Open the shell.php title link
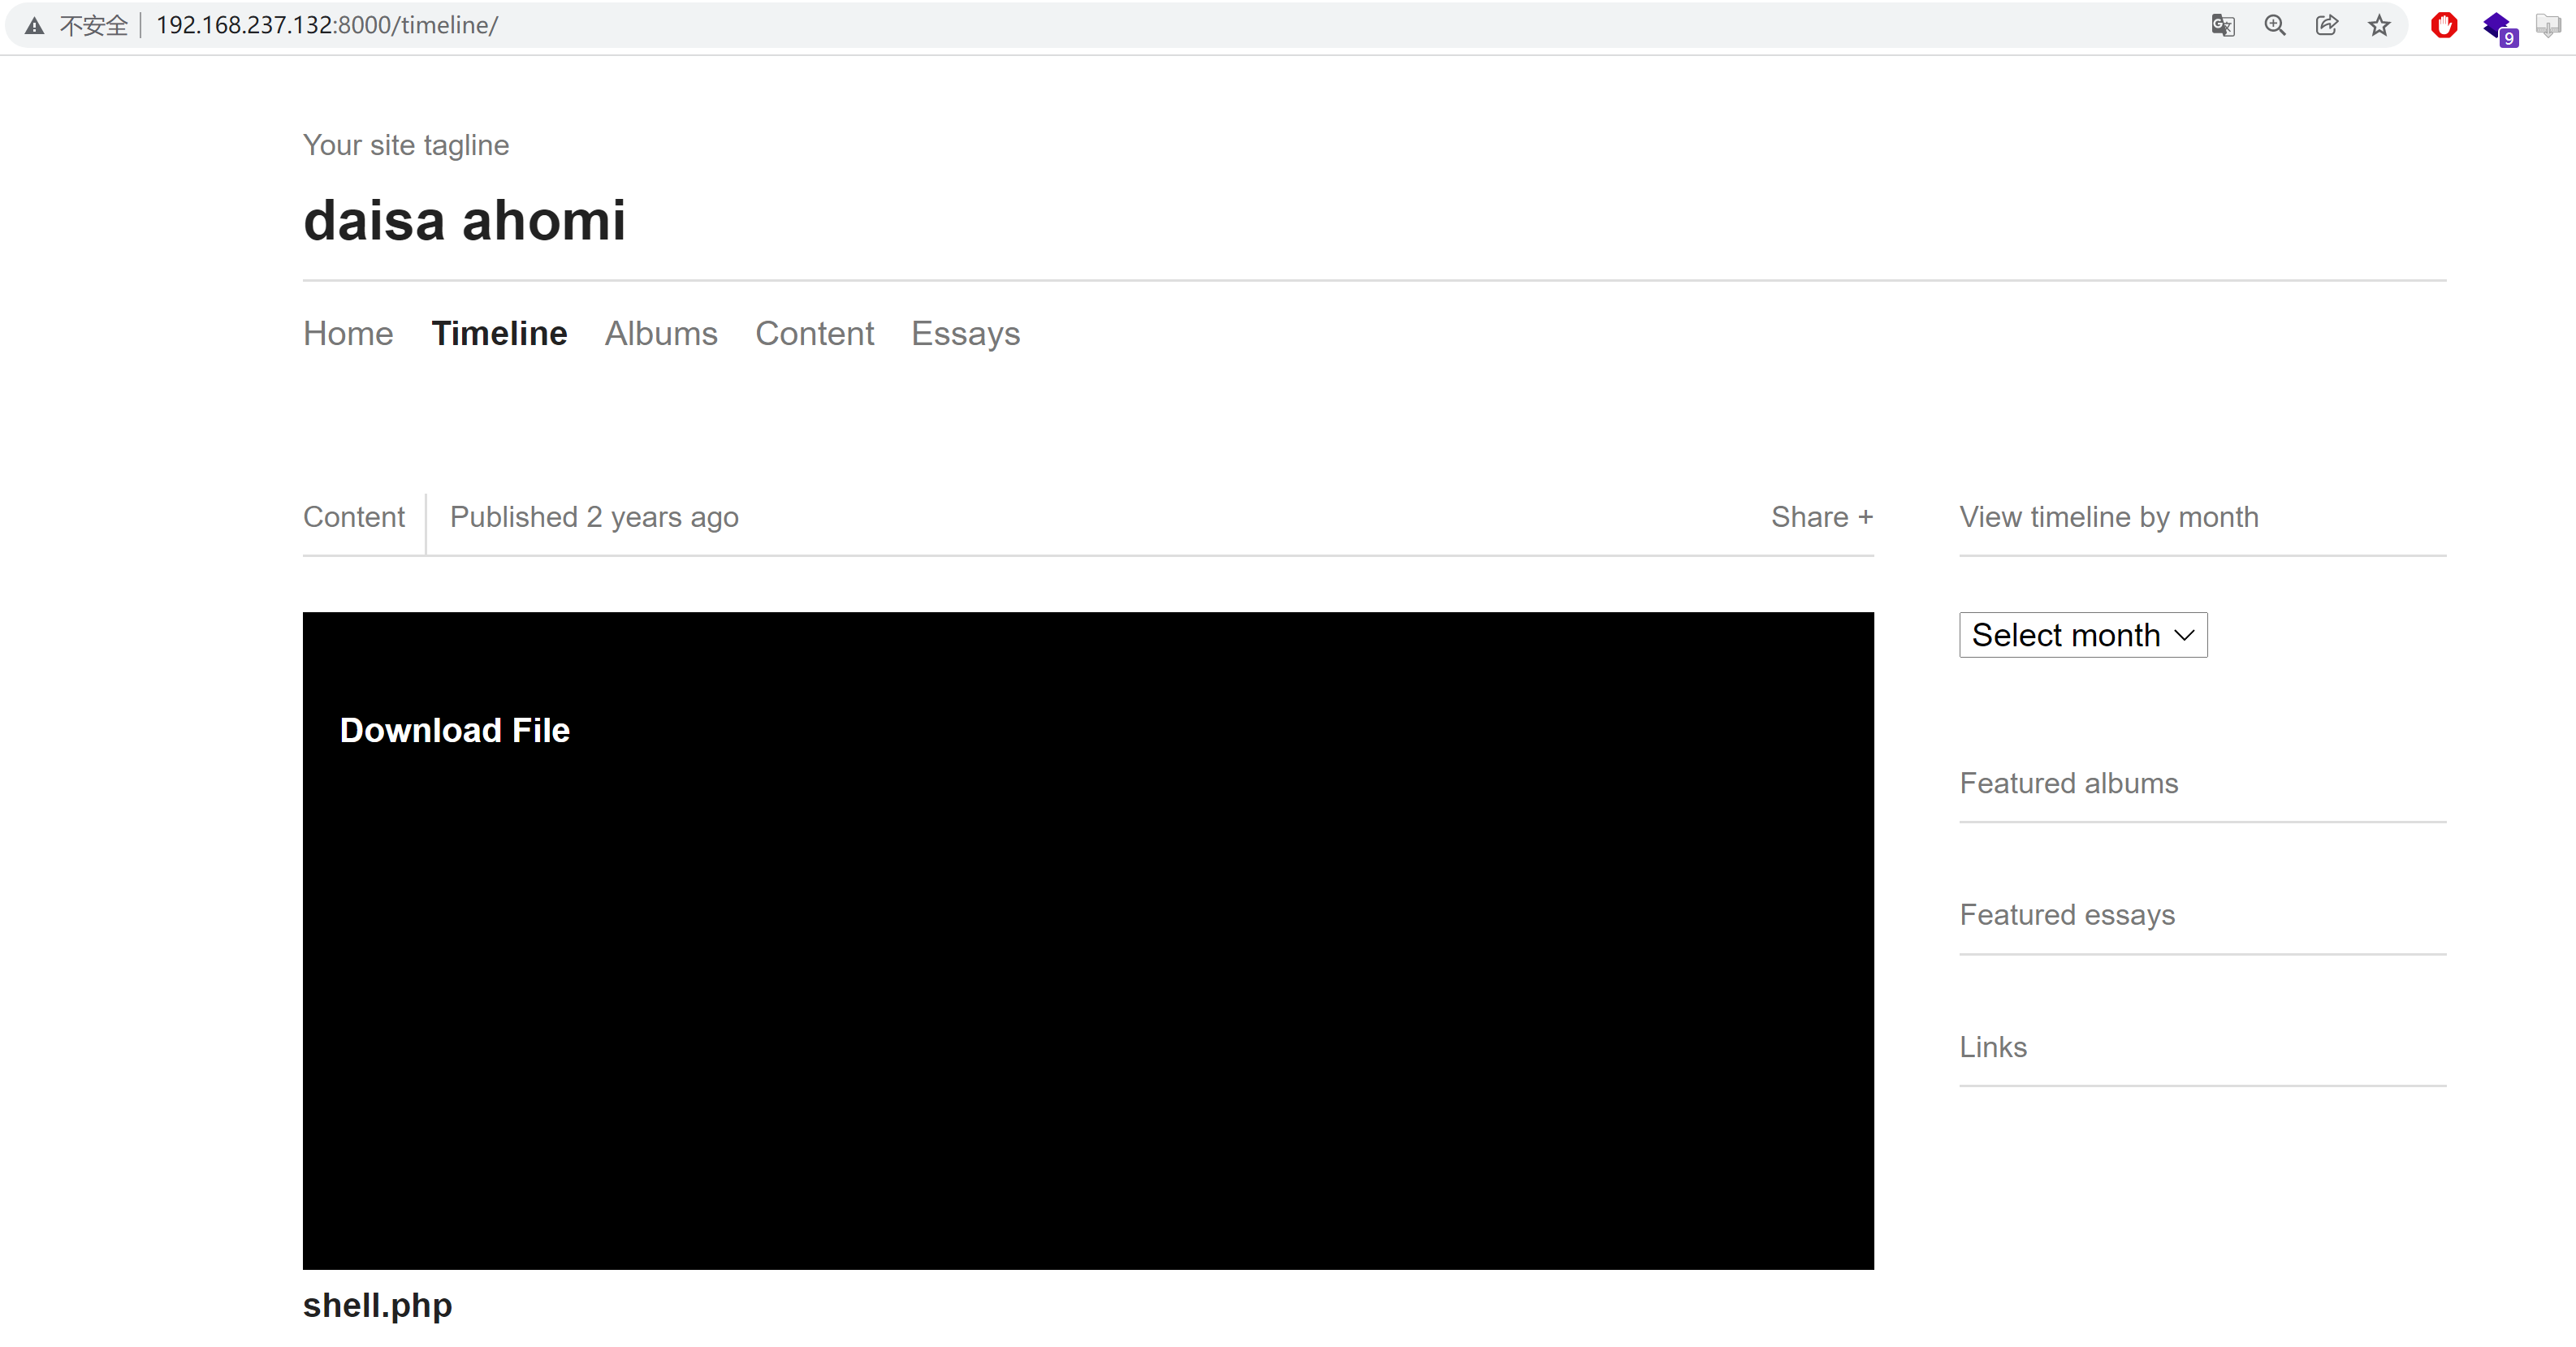 [377, 1305]
